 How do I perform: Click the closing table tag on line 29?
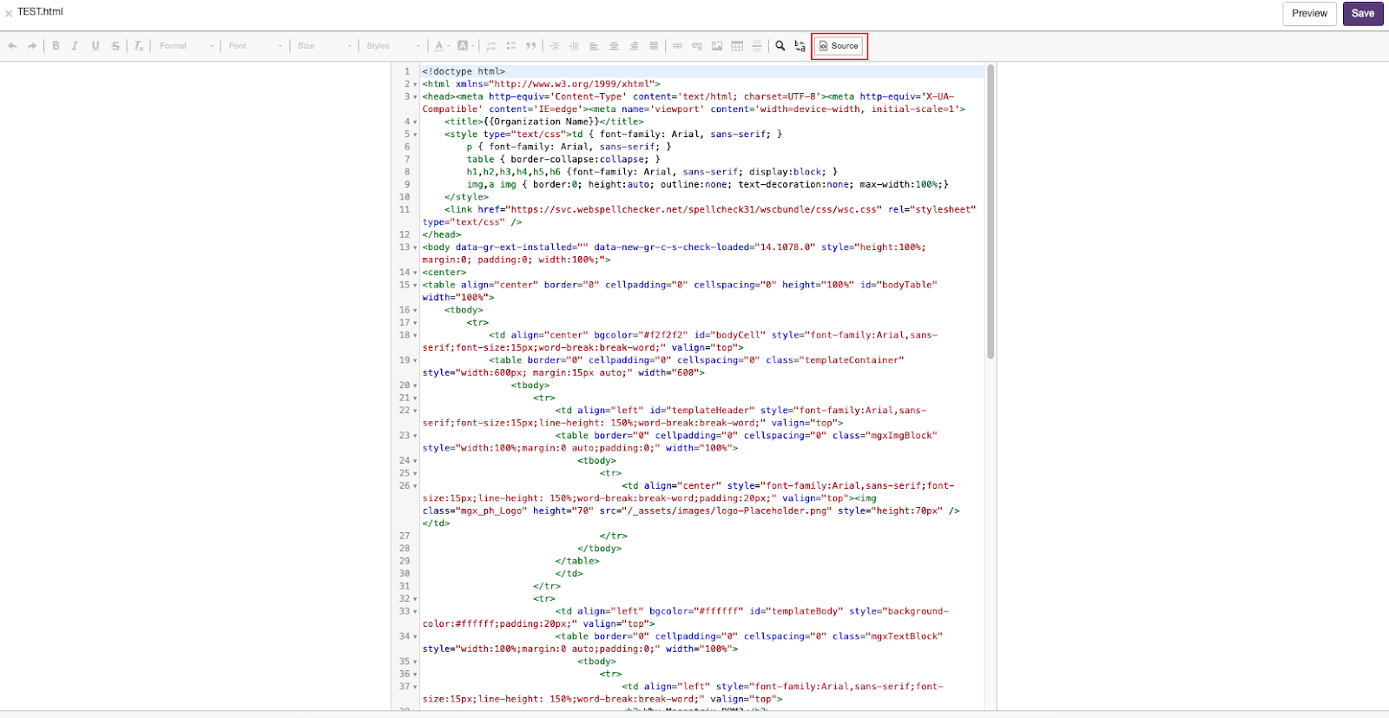click(x=577, y=561)
